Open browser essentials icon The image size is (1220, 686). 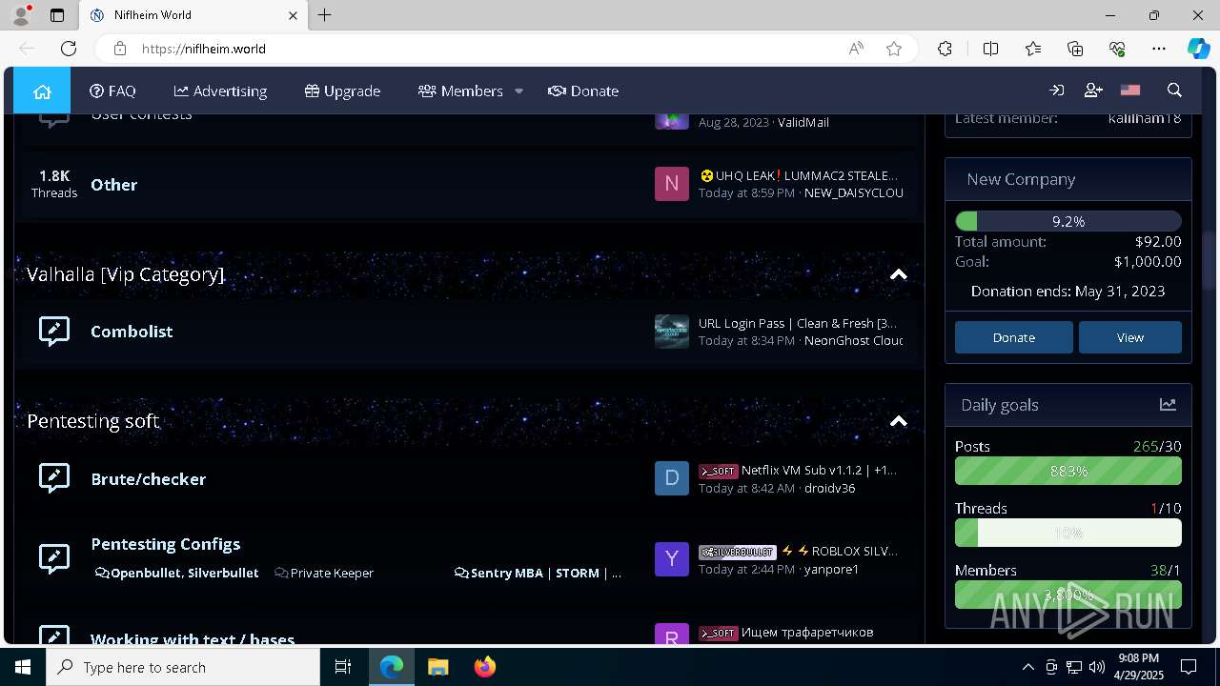pos(1117,49)
